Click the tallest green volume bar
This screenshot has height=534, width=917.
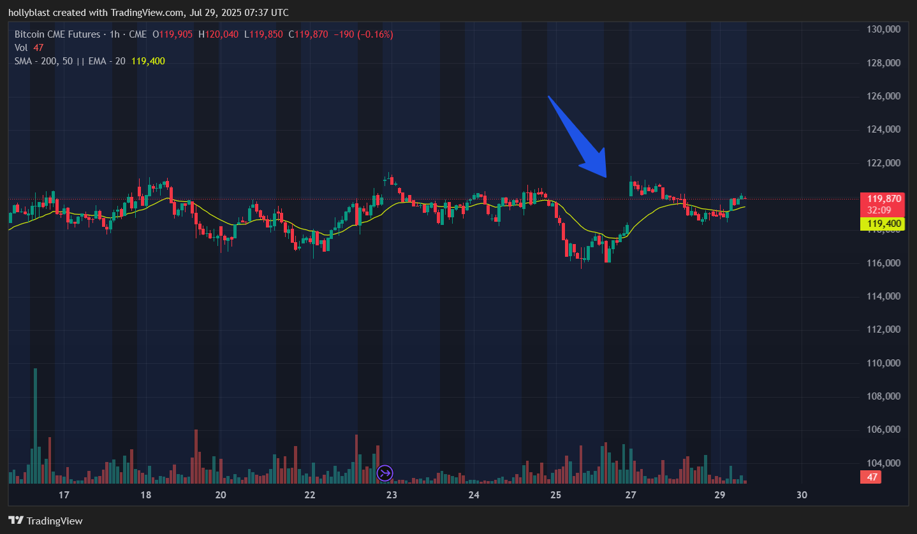coord(35,421)
